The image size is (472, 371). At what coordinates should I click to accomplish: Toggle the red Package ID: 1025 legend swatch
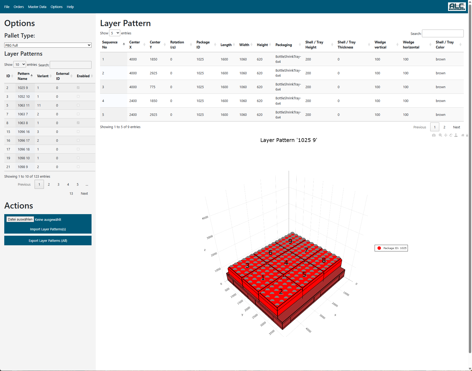(379, 248)
